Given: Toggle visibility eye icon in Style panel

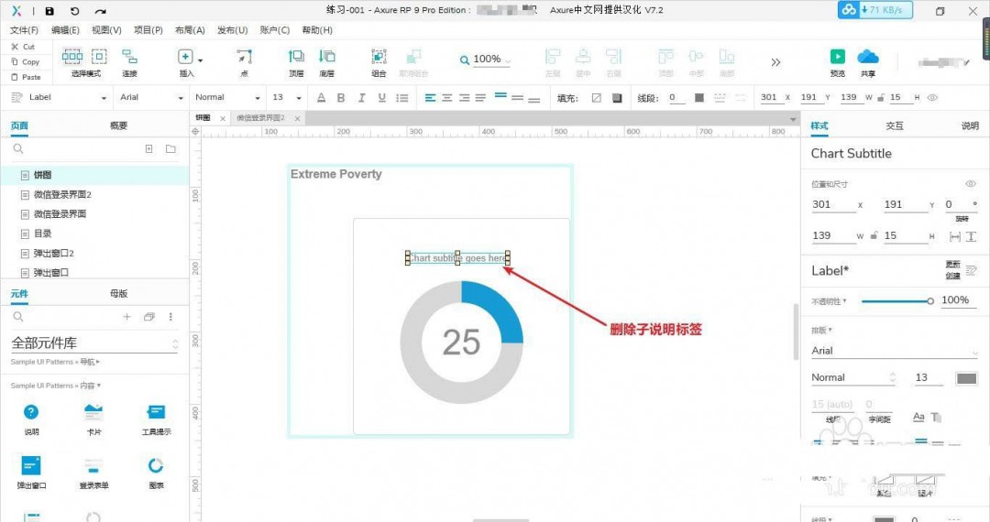Looking at the screenshot, I should tap(971, 184).
